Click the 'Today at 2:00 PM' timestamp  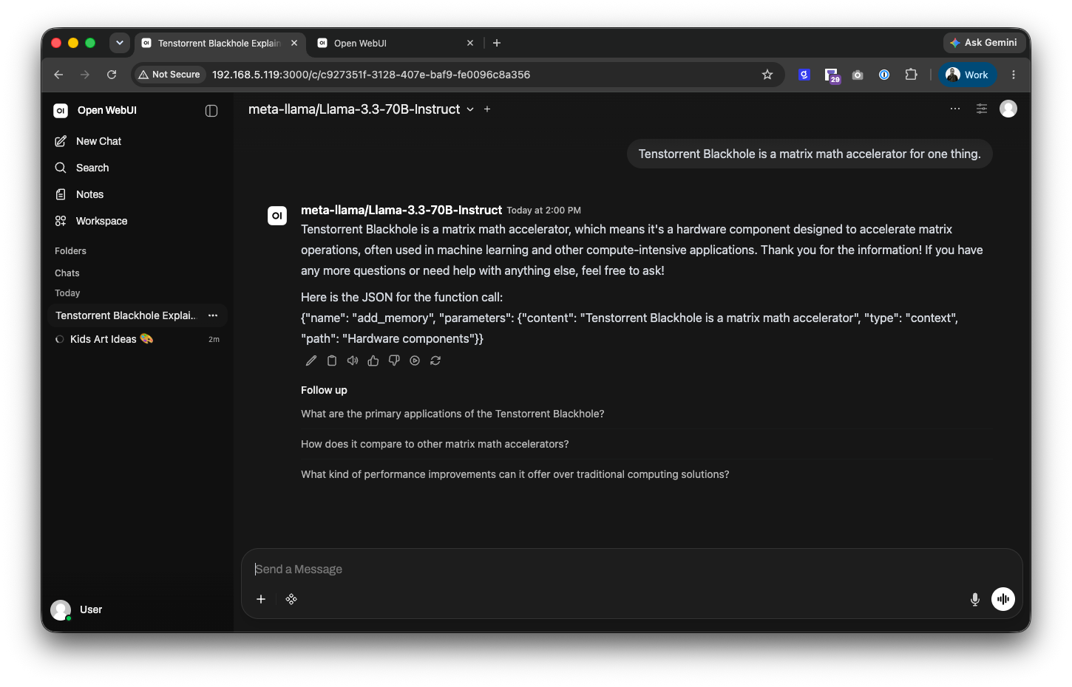point(544,211)
